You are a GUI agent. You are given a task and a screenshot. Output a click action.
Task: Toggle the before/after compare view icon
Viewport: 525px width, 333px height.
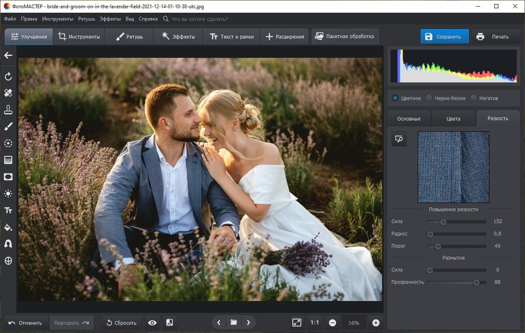pyautogui.click(x=170, y=323)
